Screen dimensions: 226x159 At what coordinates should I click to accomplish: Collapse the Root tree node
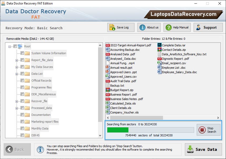(x=9, y=47)
